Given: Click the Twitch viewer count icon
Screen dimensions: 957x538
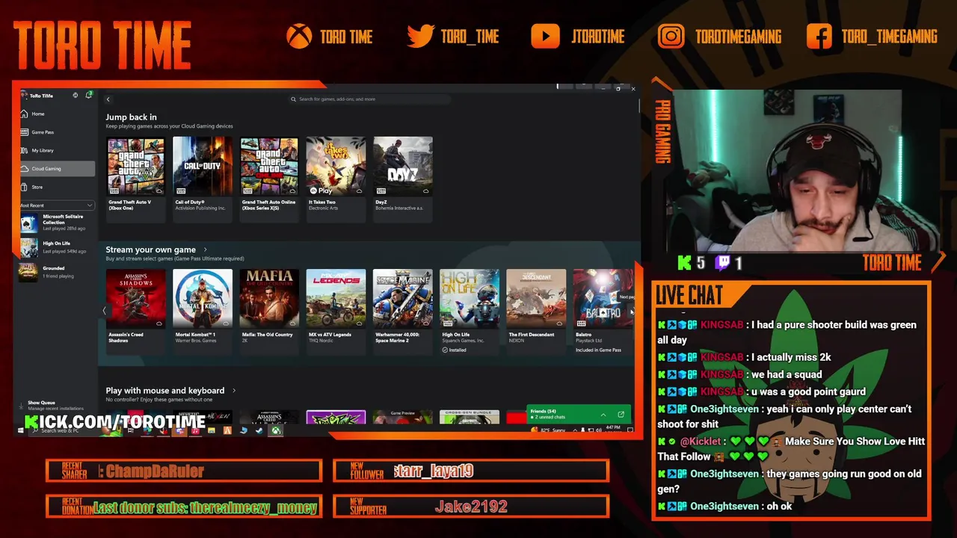Looking at the screenshot, I should coord(722,262).
